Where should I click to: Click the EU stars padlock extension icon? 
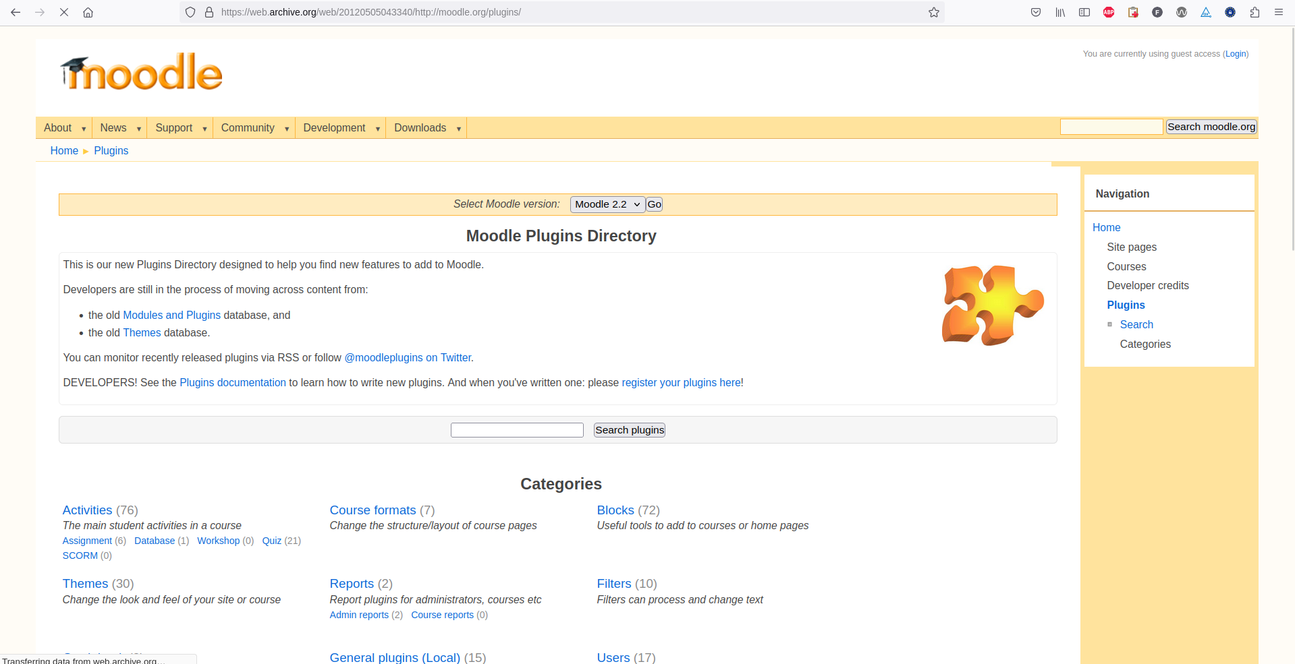pos(1230,12)
